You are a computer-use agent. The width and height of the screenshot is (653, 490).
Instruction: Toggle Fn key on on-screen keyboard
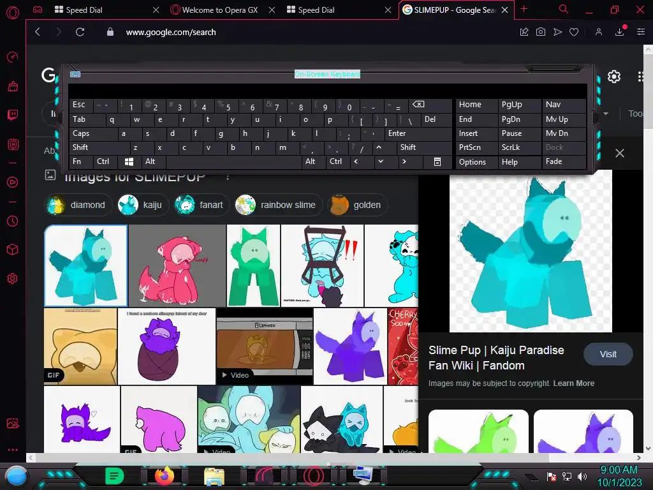click(81, 161)
